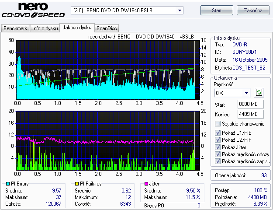Click the 'recorded with BENQ' graph caption
This screenshot has height=210, width=273.
141,37
